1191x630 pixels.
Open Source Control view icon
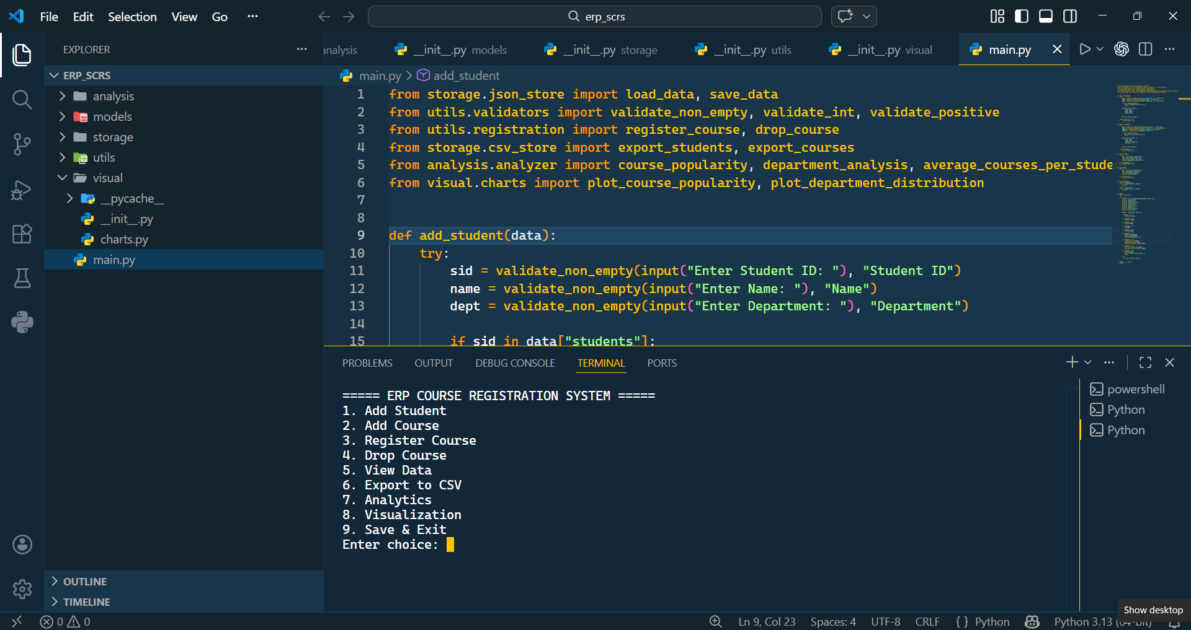22,144
